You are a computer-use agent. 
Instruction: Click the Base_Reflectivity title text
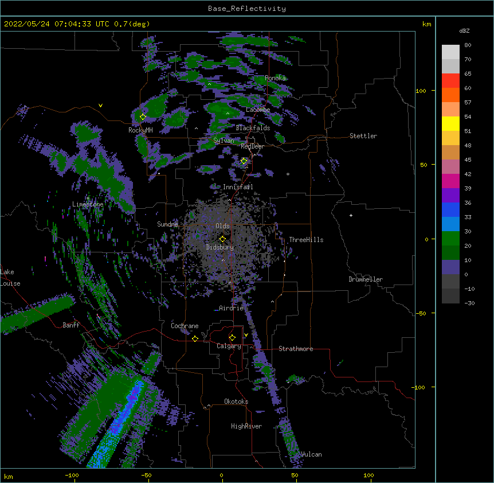(247, 9)
